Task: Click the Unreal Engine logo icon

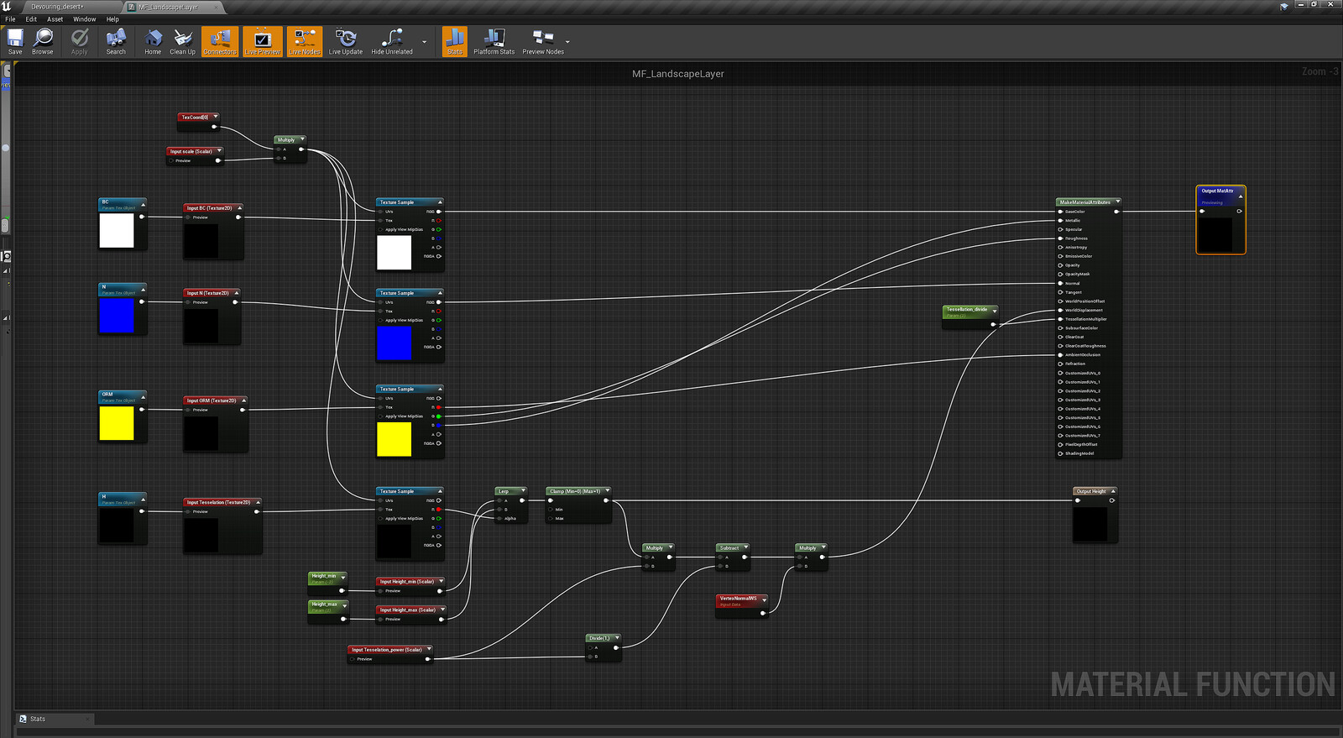Action: (7, 6)
